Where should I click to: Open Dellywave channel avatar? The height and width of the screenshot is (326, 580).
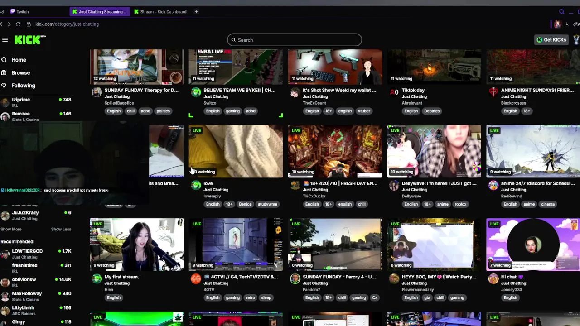(394, 186)
